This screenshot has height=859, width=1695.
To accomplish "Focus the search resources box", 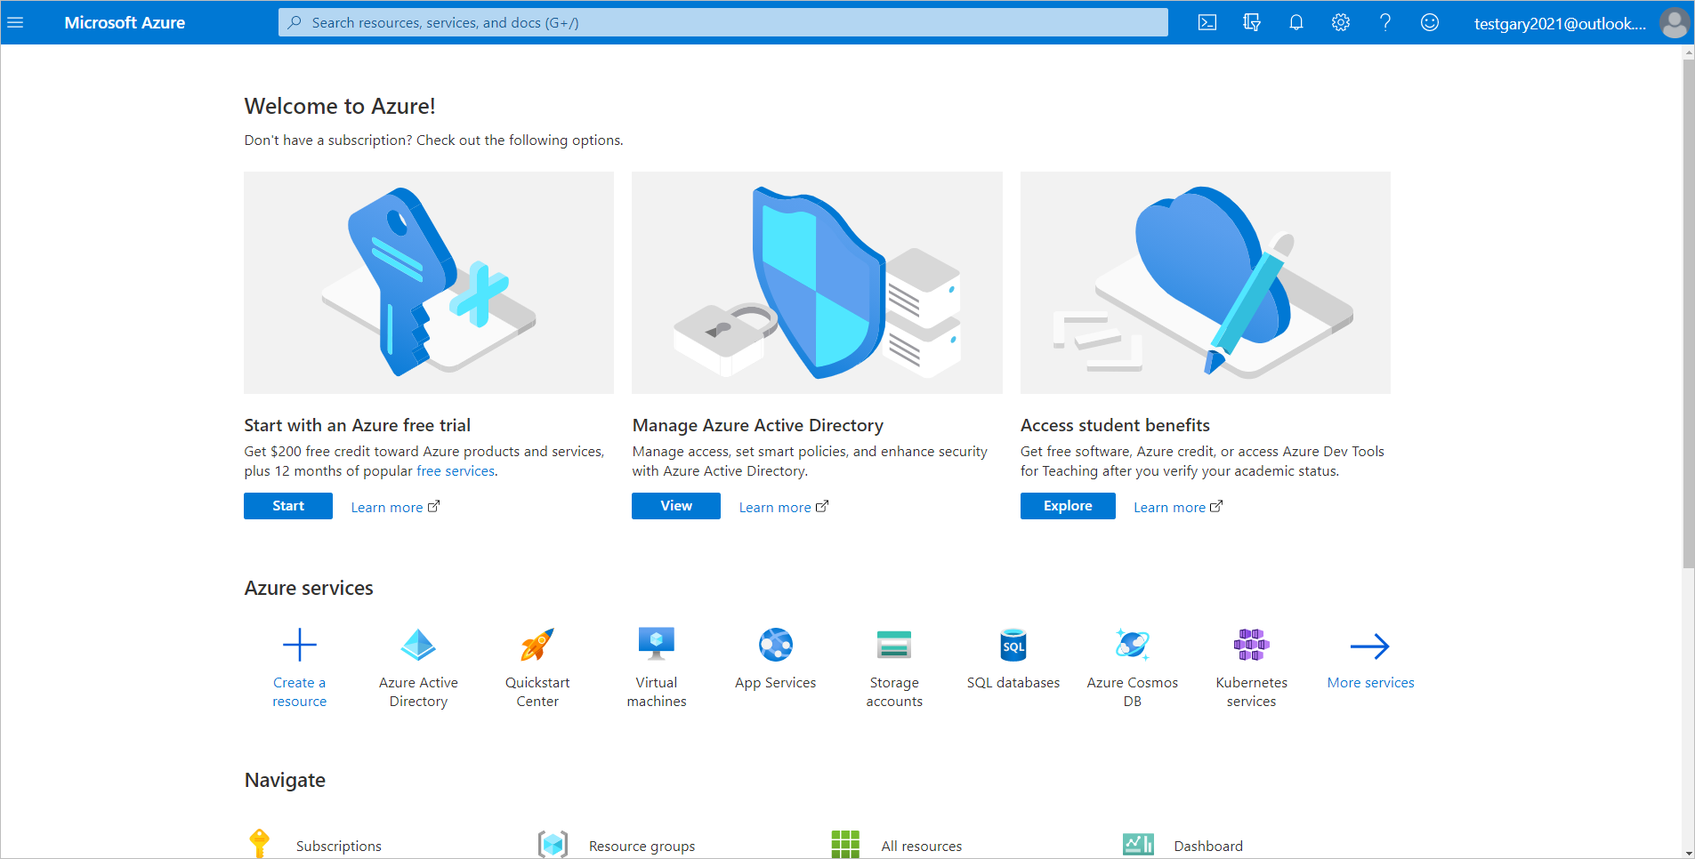I will (722, 22).
